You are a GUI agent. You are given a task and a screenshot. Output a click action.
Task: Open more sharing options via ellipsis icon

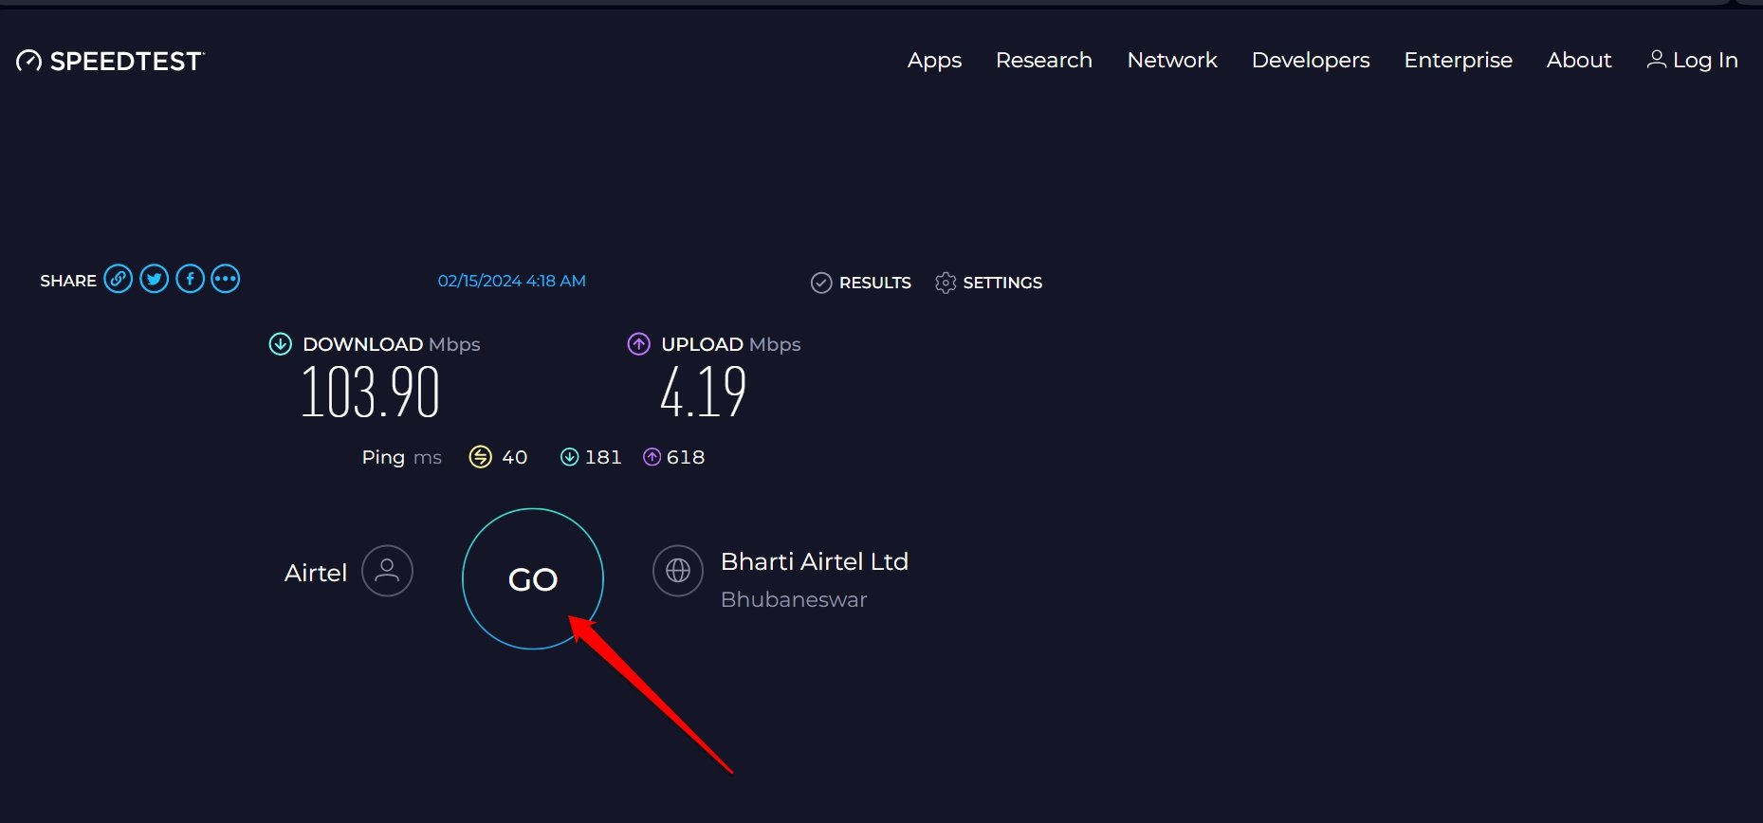click(x=225, y=278)
